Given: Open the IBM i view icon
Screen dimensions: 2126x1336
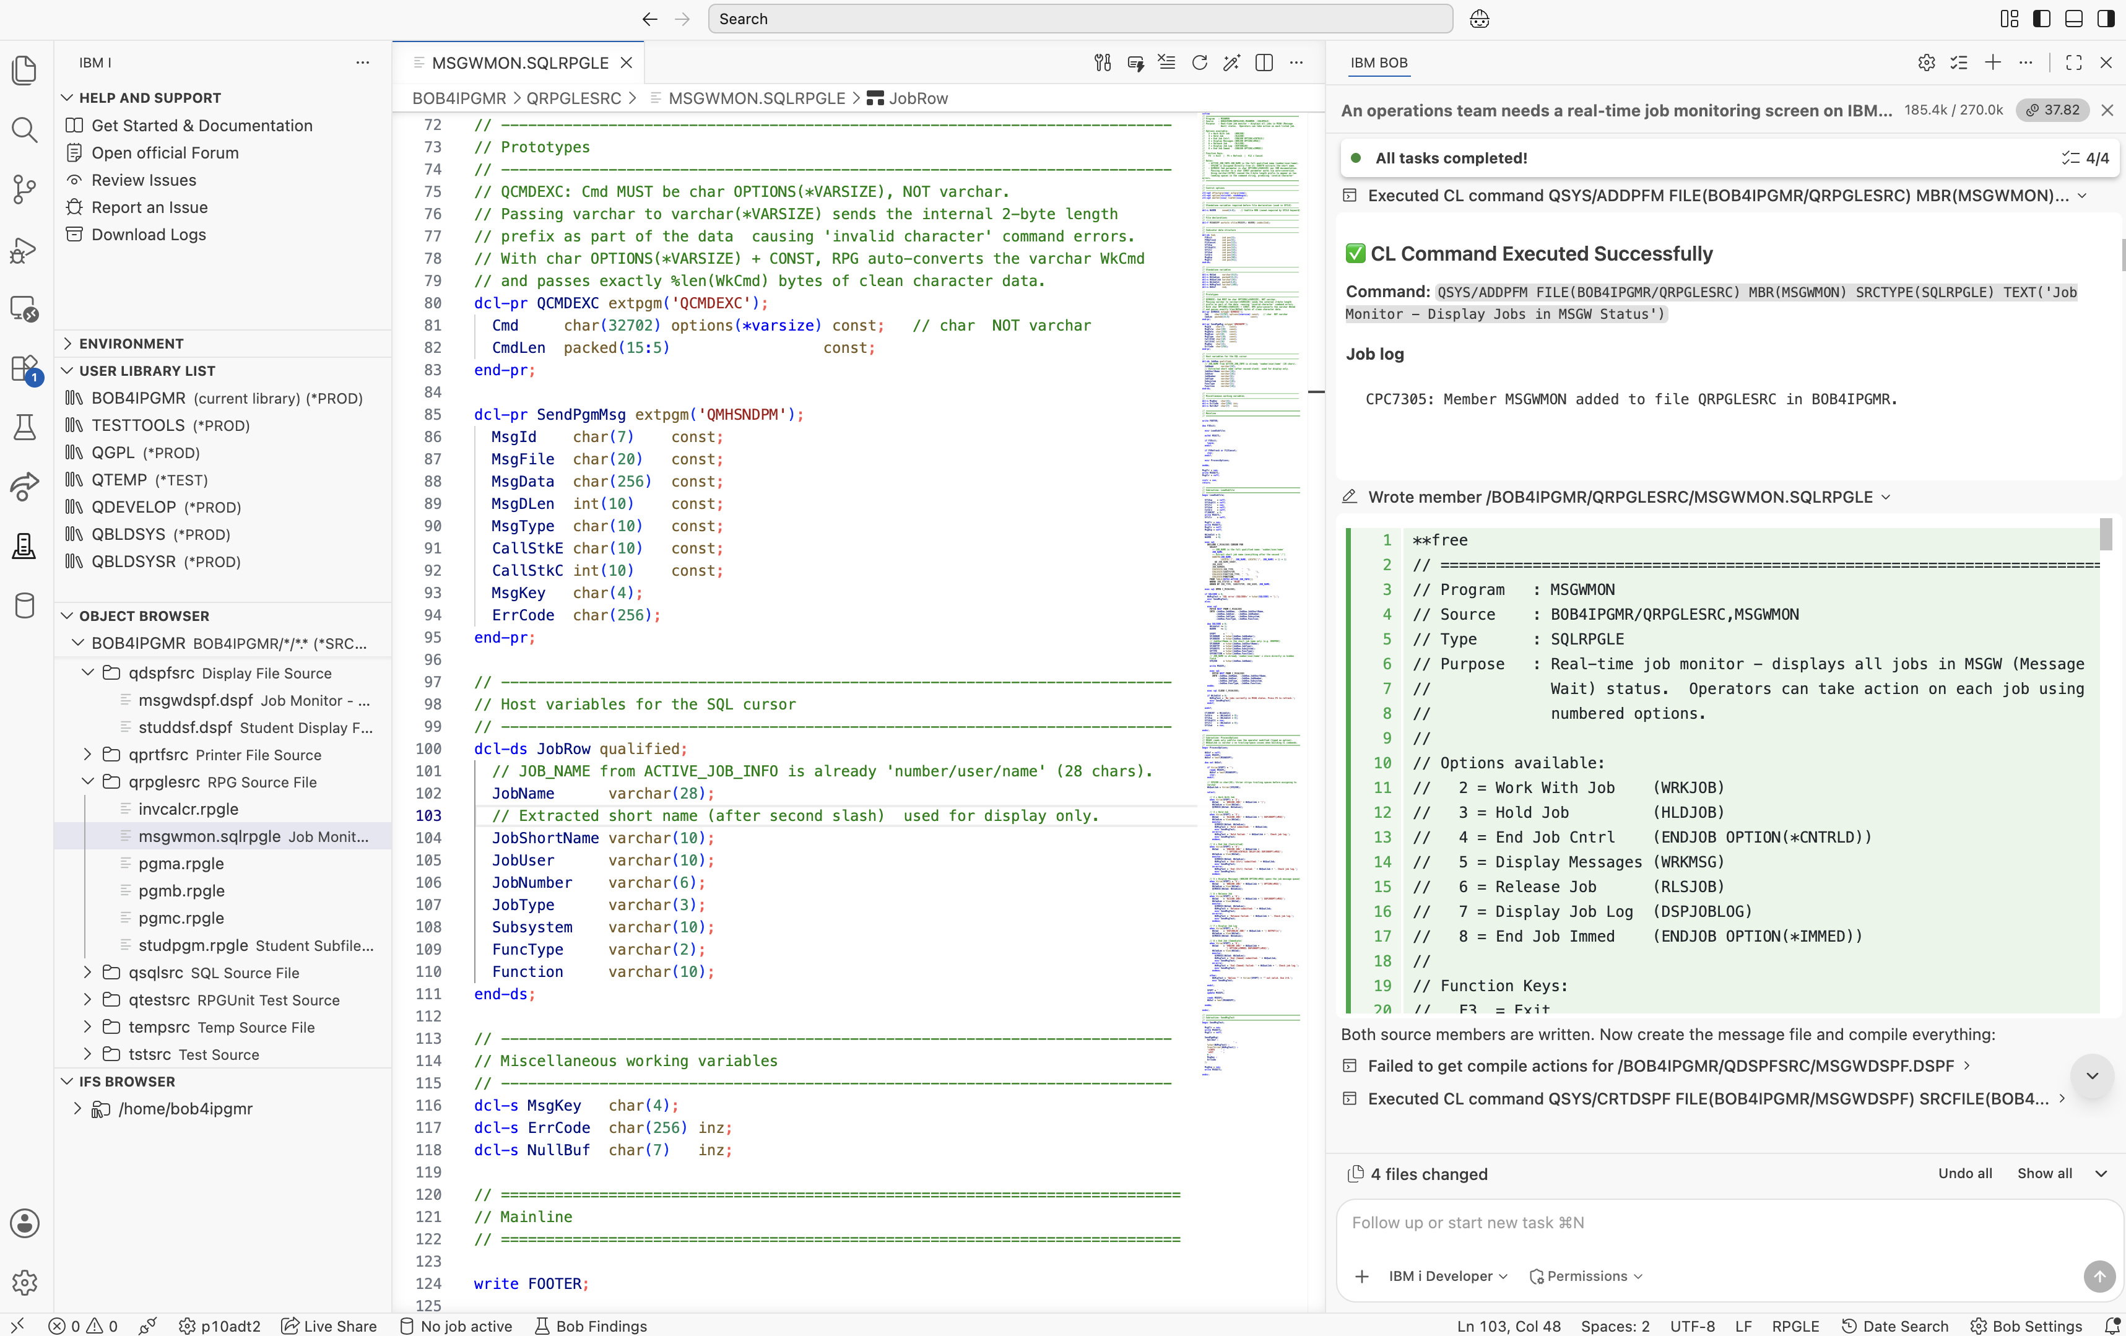Looking at the screenshot, I should click(25, 545).
